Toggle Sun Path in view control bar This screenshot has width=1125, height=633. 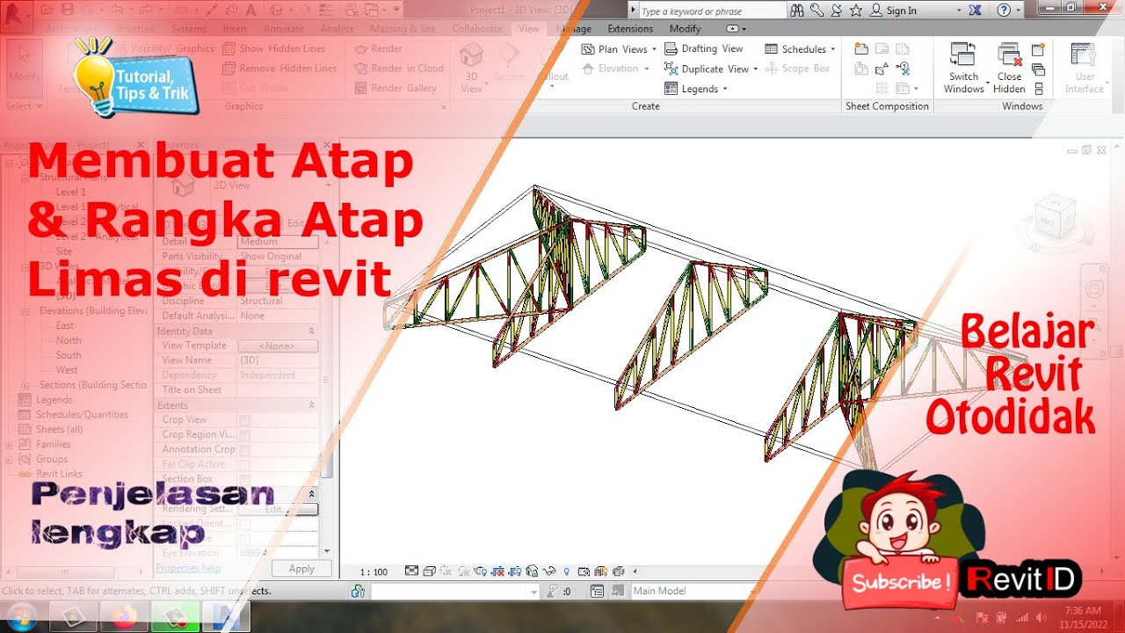coord(445,571)
